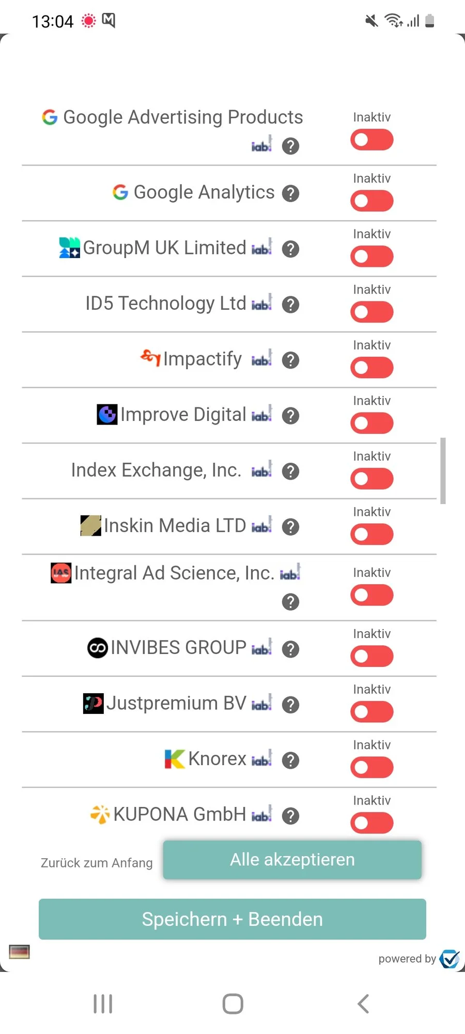Viewport: 465px width, 1034px height.
Task: Open help icon for Google Analytics
Action: point(290,193)
